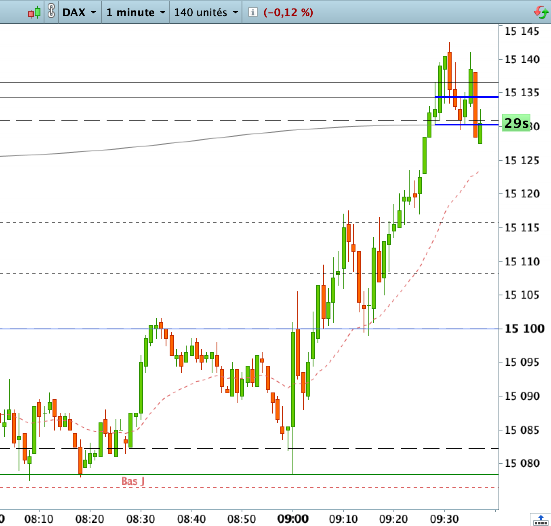Click the bold "09:00" time axis label
This screenshot has width=551, height=526.
293,519
